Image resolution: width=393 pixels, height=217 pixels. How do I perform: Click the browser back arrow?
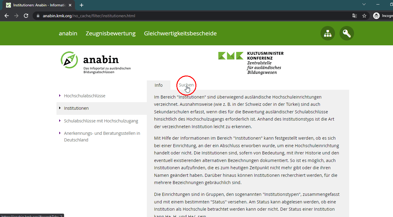pos(7,16)
